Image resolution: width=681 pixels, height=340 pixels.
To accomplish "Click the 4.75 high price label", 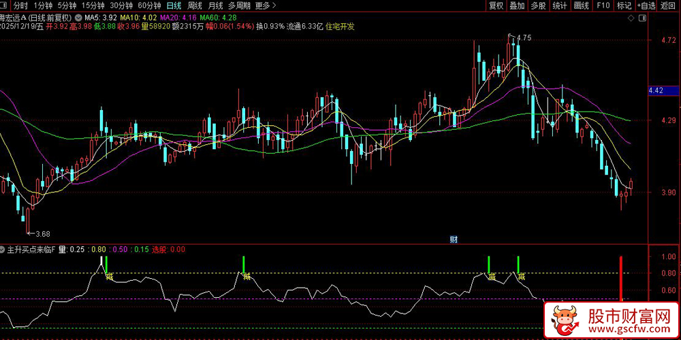I will [x=524, y=37].
